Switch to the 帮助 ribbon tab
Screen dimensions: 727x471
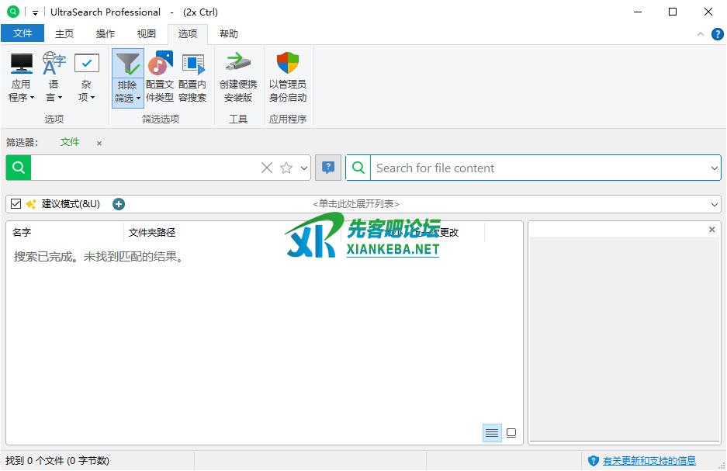[229, 34]
